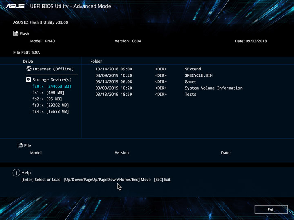Viewport: 294px width, 220px height.
Task: Click the Flash Model: PN40 text
Action: (x=42, y=41)
